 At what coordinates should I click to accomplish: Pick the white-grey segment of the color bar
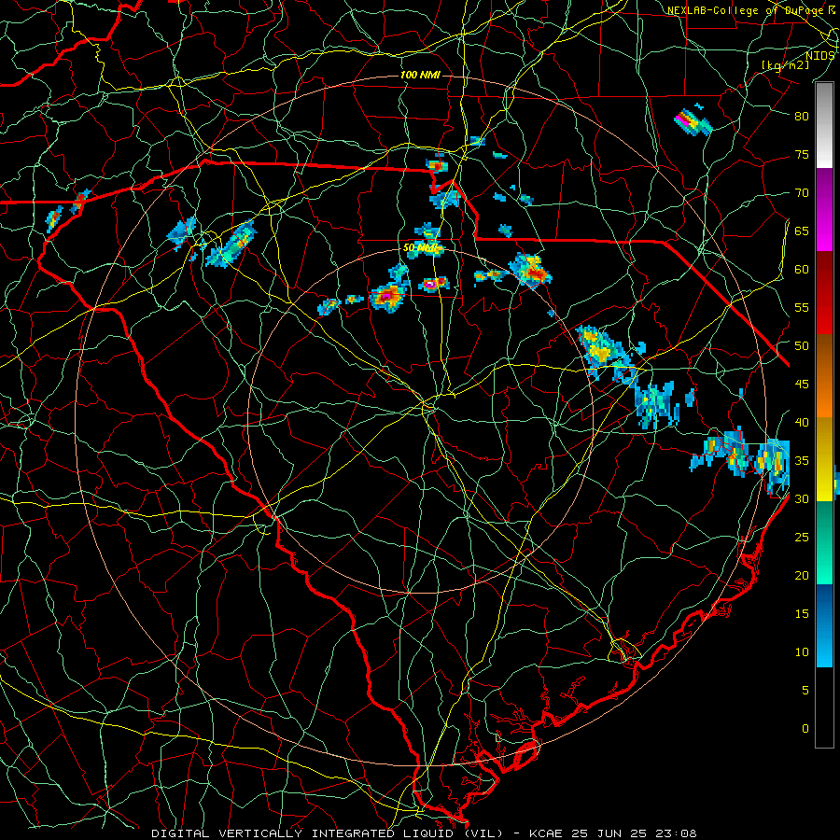tap(824, 125)
